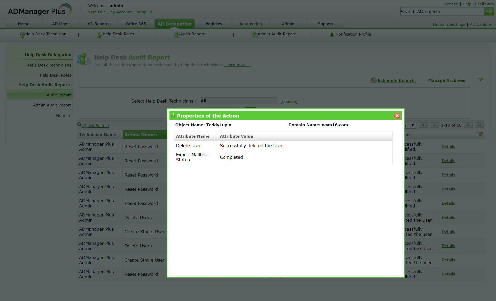The image size is (496, 301).
Task: Close the Properties of the Action dialog
Action: (x=397, y=116)
